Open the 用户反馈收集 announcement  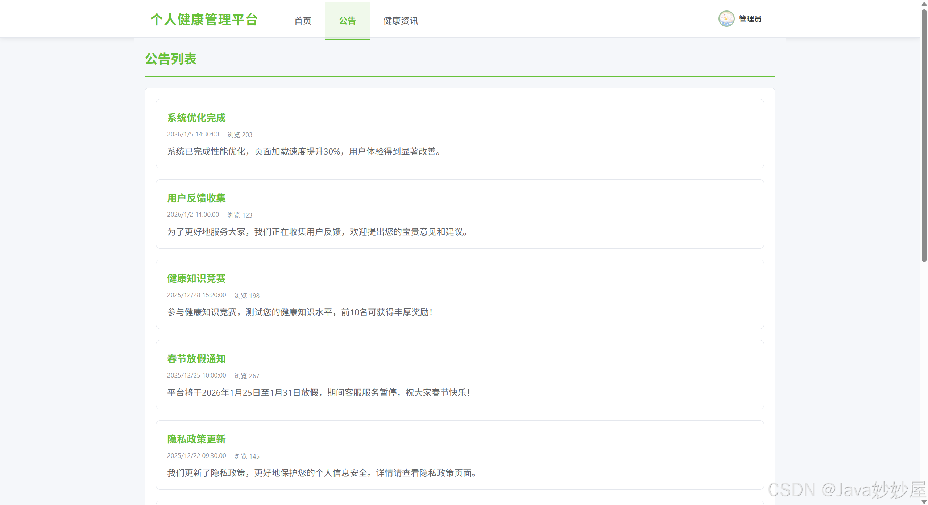[196, 198]
